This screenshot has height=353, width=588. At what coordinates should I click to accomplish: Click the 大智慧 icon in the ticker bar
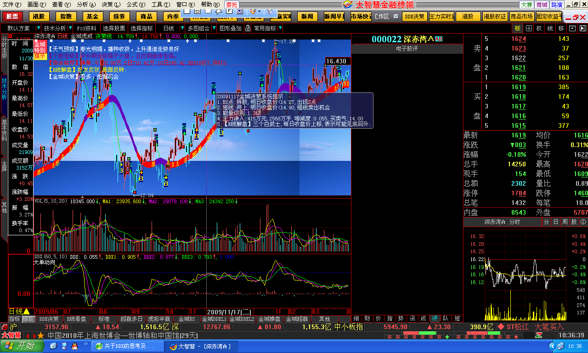pyautogui.click(x=11, y=336)
